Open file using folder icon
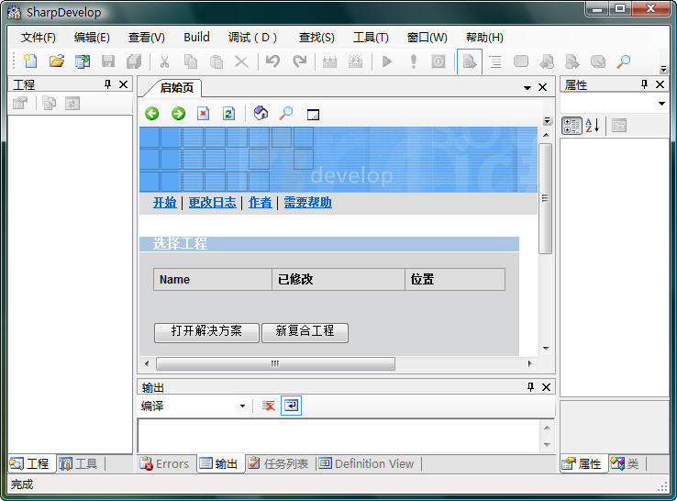Image resolution: width=677 pixels, height=501 pixels. click(56, 61)
